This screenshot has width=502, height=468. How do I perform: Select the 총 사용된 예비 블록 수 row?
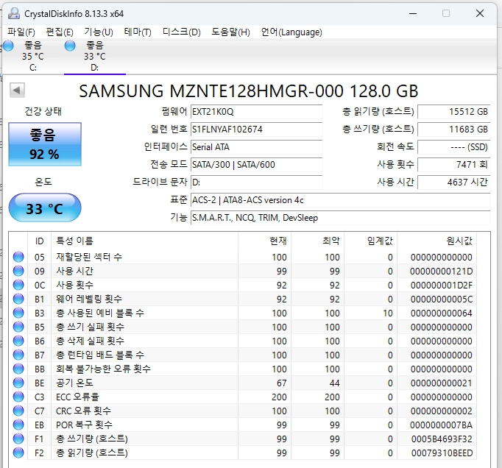[x=243, y=313]
